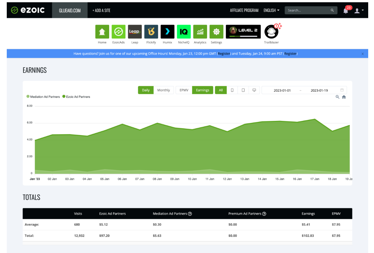Viewport: 374px width, 253px height.
Task: Open the EzoicAds app icon
Action: coord(119,32)
